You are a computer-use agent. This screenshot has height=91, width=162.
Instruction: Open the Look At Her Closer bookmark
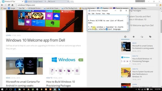click(52, 8)
